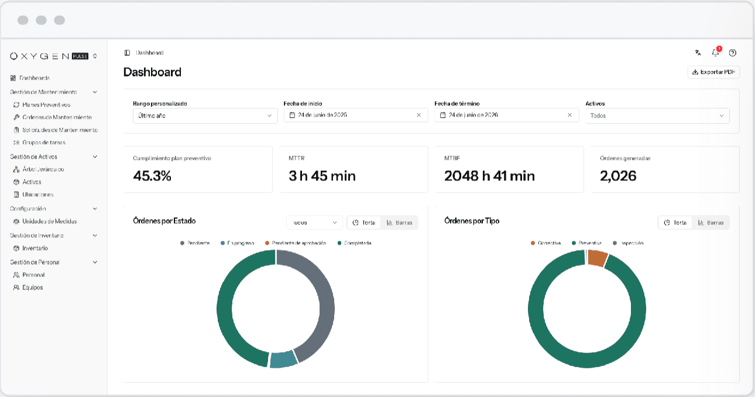Open the notifications bell
The width and height of the screenshot is (755, 397).
715,52
